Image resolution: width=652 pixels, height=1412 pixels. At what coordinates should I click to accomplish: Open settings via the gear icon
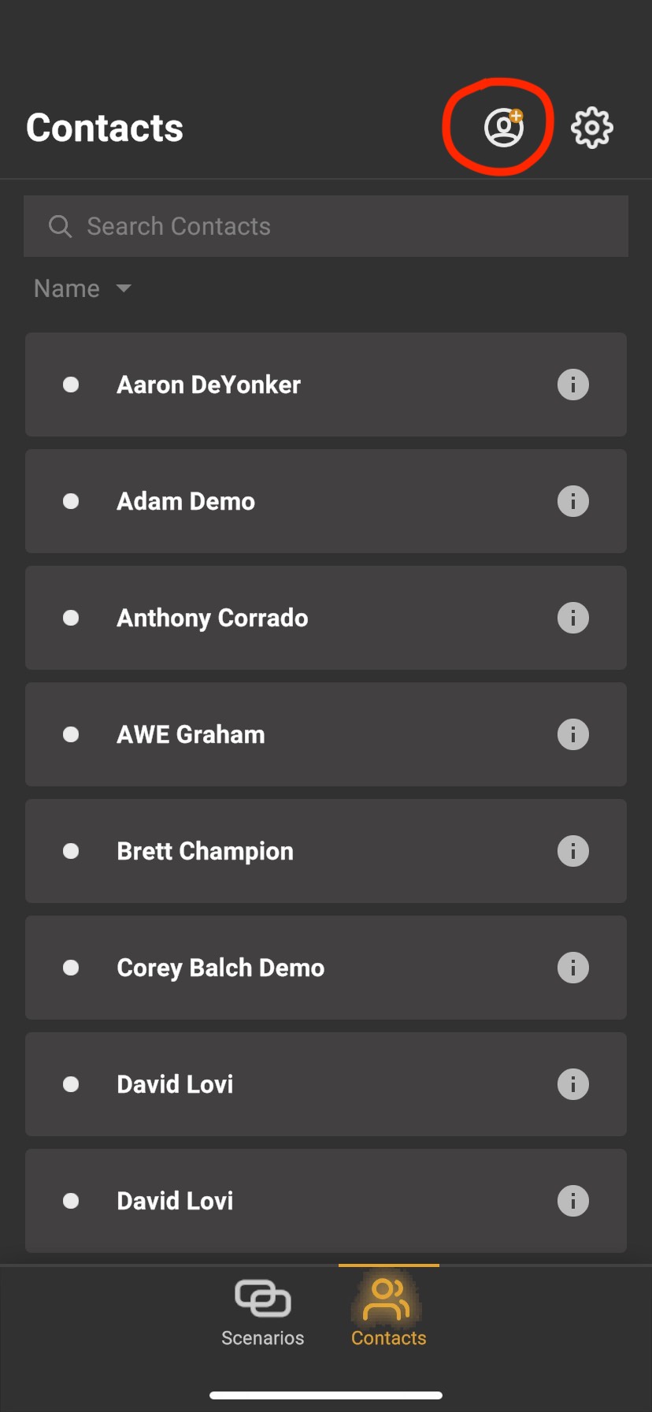(x=591, y=128)
